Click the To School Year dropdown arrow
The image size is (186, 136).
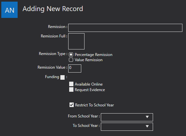click(147, 127)
